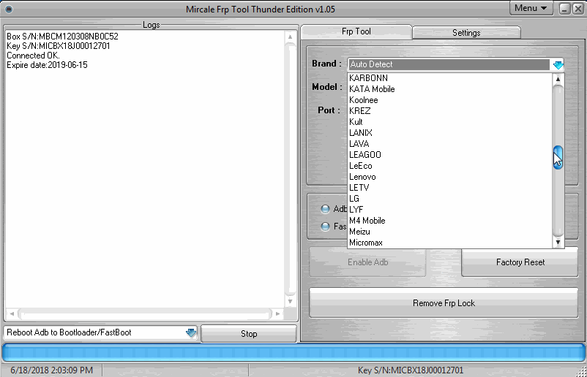Select LG in the list

coord(450,199)
